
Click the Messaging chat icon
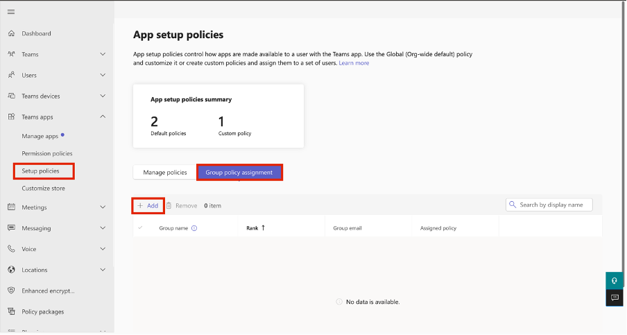pos(11,228)
